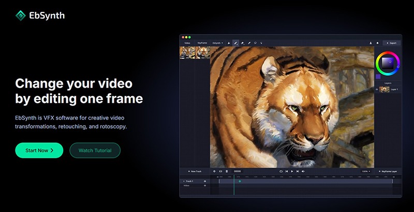Select the Eyedropper tool
The width and height of the screenshot is (414, 212).
(x=249, y=43)
